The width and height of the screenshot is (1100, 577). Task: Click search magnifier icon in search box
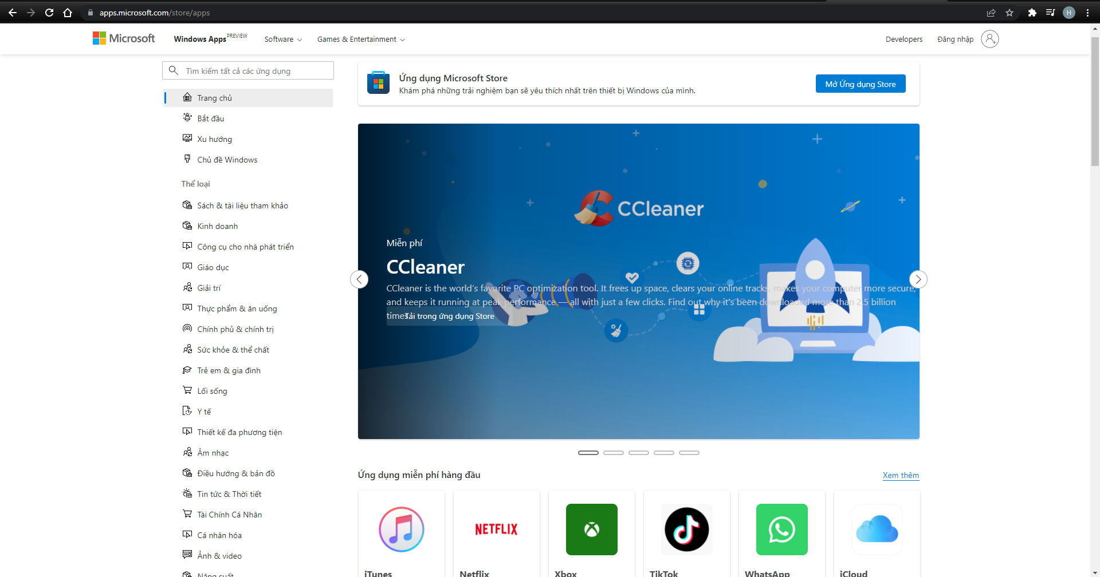[174, 70]
